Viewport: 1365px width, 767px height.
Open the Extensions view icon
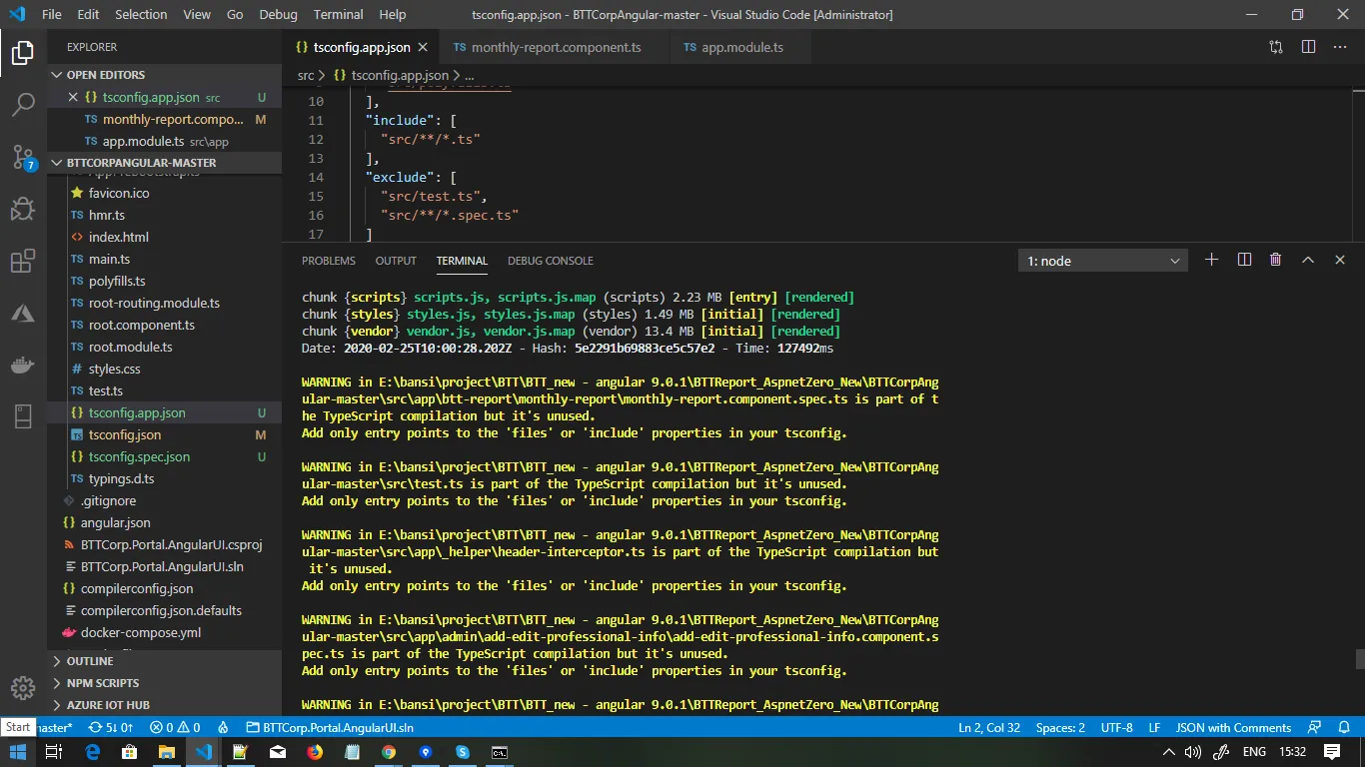(x=23, y=262)
